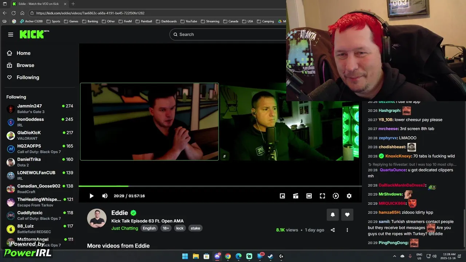Open playback speed control icon

pyautogui.click(x=336, y=196)
